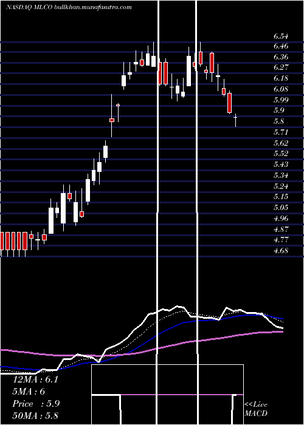Select the 6.27 price axis label

click(281, 67)
